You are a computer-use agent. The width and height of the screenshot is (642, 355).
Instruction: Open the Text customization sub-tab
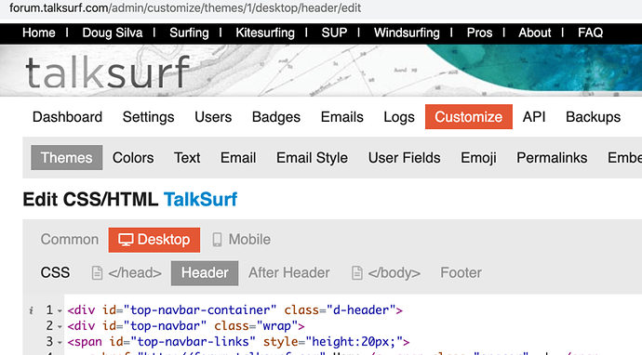(x=187, y=158)
